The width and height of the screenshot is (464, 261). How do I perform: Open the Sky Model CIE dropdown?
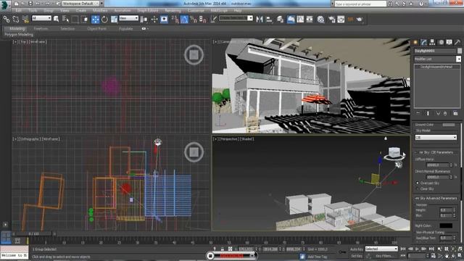(x=436, y=137)
